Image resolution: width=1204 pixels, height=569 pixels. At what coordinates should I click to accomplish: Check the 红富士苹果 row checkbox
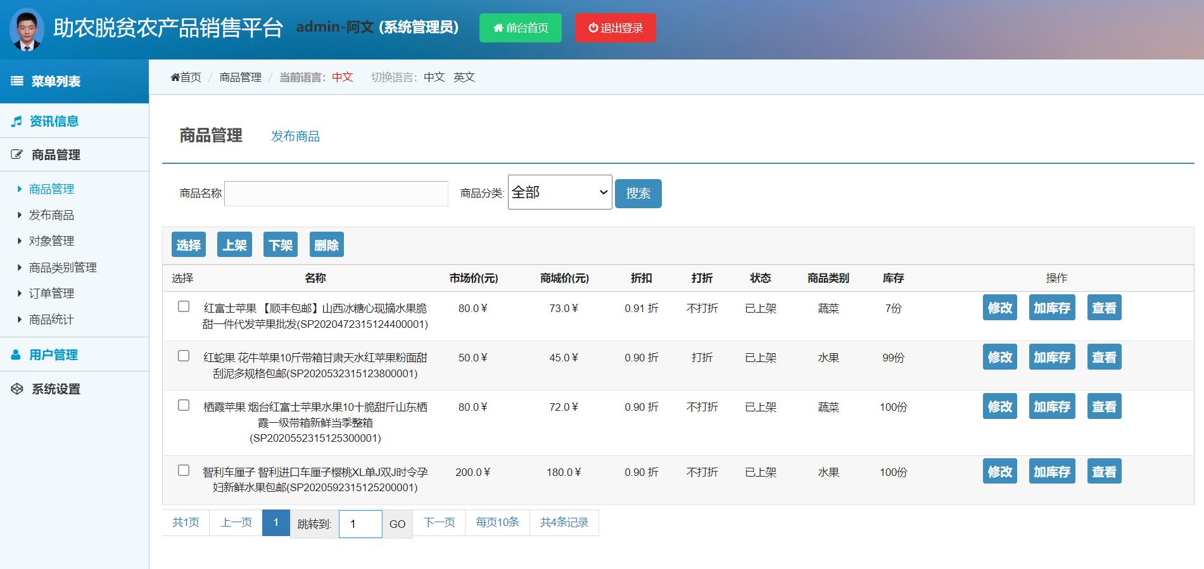coord(184,306)
